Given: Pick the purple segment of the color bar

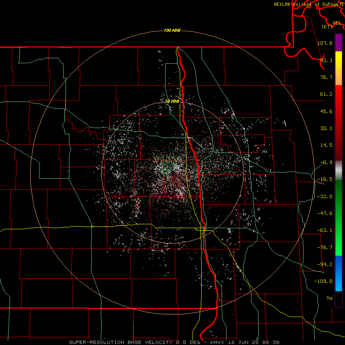Looking at the screenshot, I should click(338, 43).
